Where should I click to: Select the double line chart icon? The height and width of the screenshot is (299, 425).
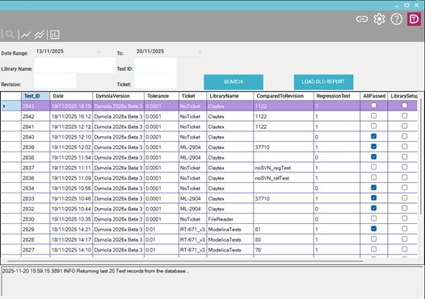coord(40,35)
